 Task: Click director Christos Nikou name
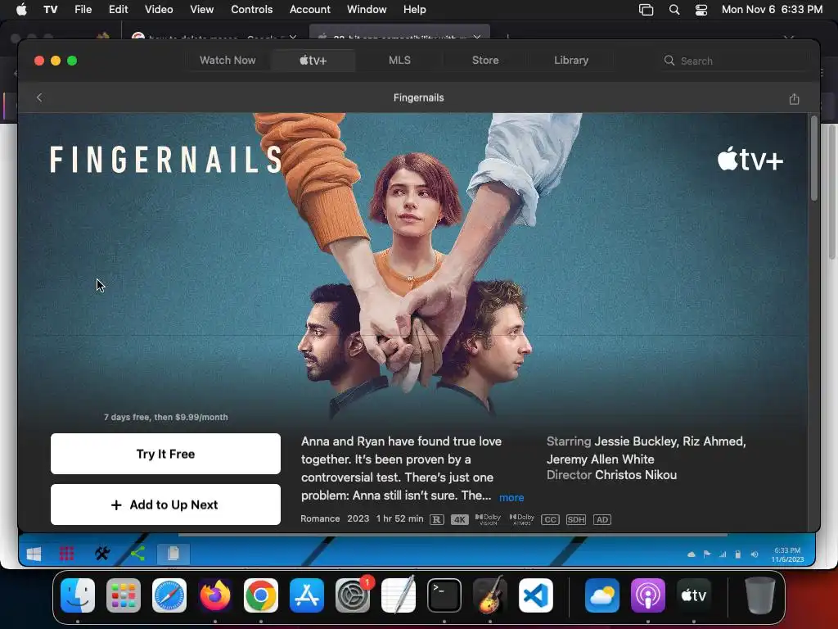pyautogui.click(x=636, y=475)
